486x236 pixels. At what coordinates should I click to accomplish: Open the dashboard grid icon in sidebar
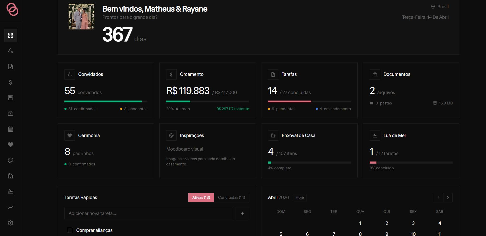pos(11,35)
